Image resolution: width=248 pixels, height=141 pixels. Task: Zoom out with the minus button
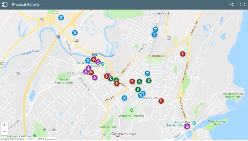coord(4,132)
